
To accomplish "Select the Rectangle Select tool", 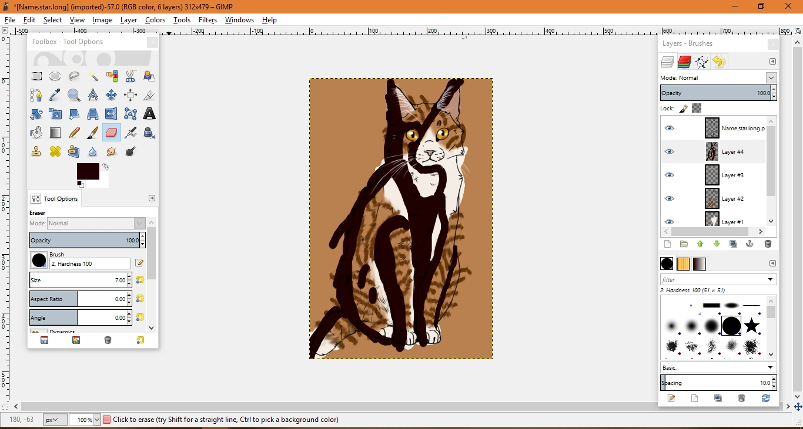I will pyautogui.click(x=36, y=76).
